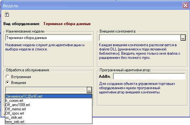Close the Модель dialog window
The image size is (190, 125).
point(185,6)
